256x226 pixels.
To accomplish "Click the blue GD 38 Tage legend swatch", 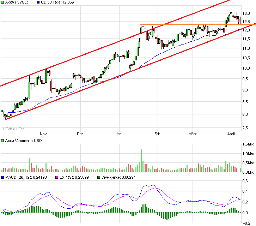I will pyautogui.click(x=38, y=2).
